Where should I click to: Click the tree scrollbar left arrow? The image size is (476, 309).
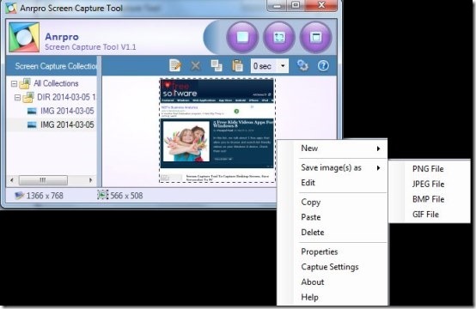pos(12,180)
